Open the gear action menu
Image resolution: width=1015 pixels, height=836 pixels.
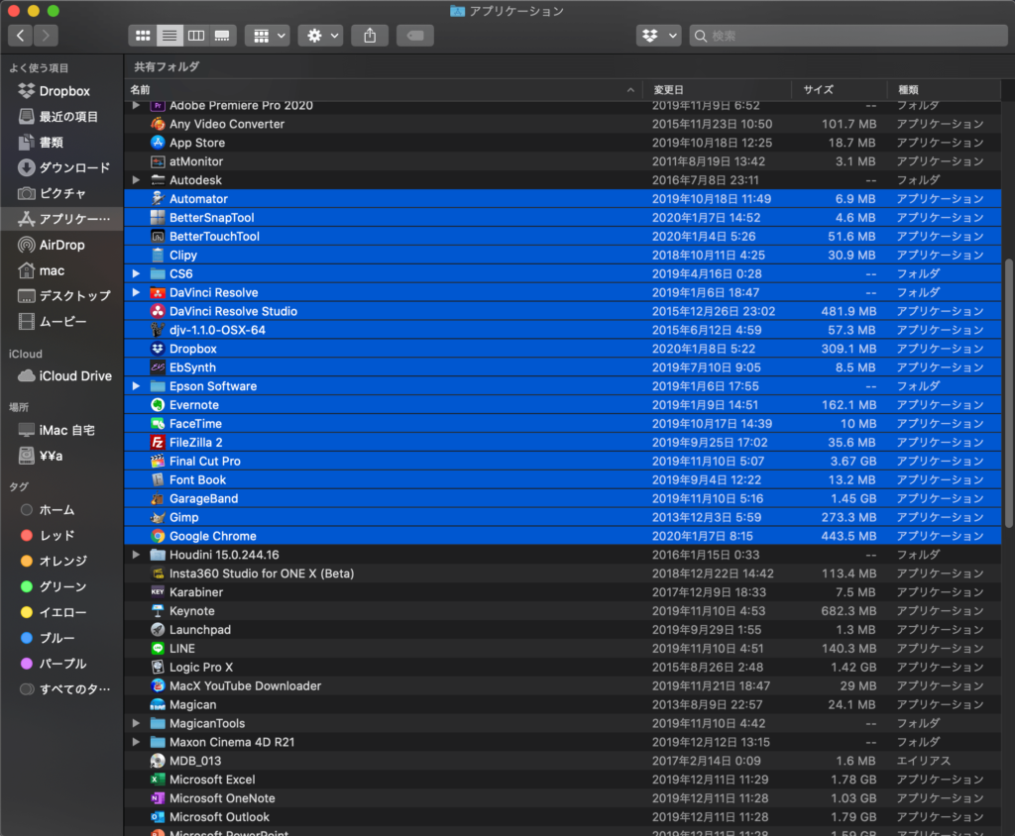coord(320,36)
